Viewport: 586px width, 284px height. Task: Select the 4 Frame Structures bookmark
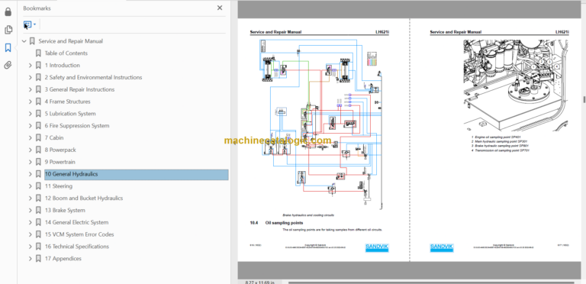click(x=68, y=102)
